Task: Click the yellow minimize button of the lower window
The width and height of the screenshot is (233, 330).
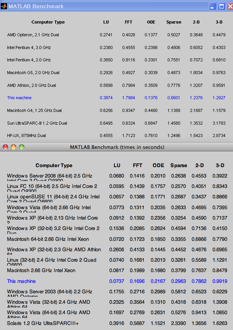Action: (x=14, y=147)
